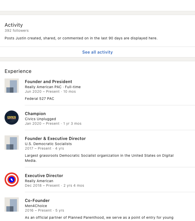Click the 392 followers count
195x221 pixels.
pyautogui.click(x=16, y=30)
